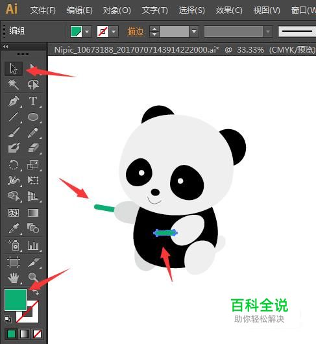Select the Slice tool

pyautogui.click(x=33, y=262)
